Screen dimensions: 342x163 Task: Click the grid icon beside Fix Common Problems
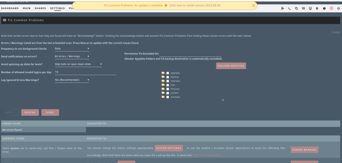(x=4, y=20)
